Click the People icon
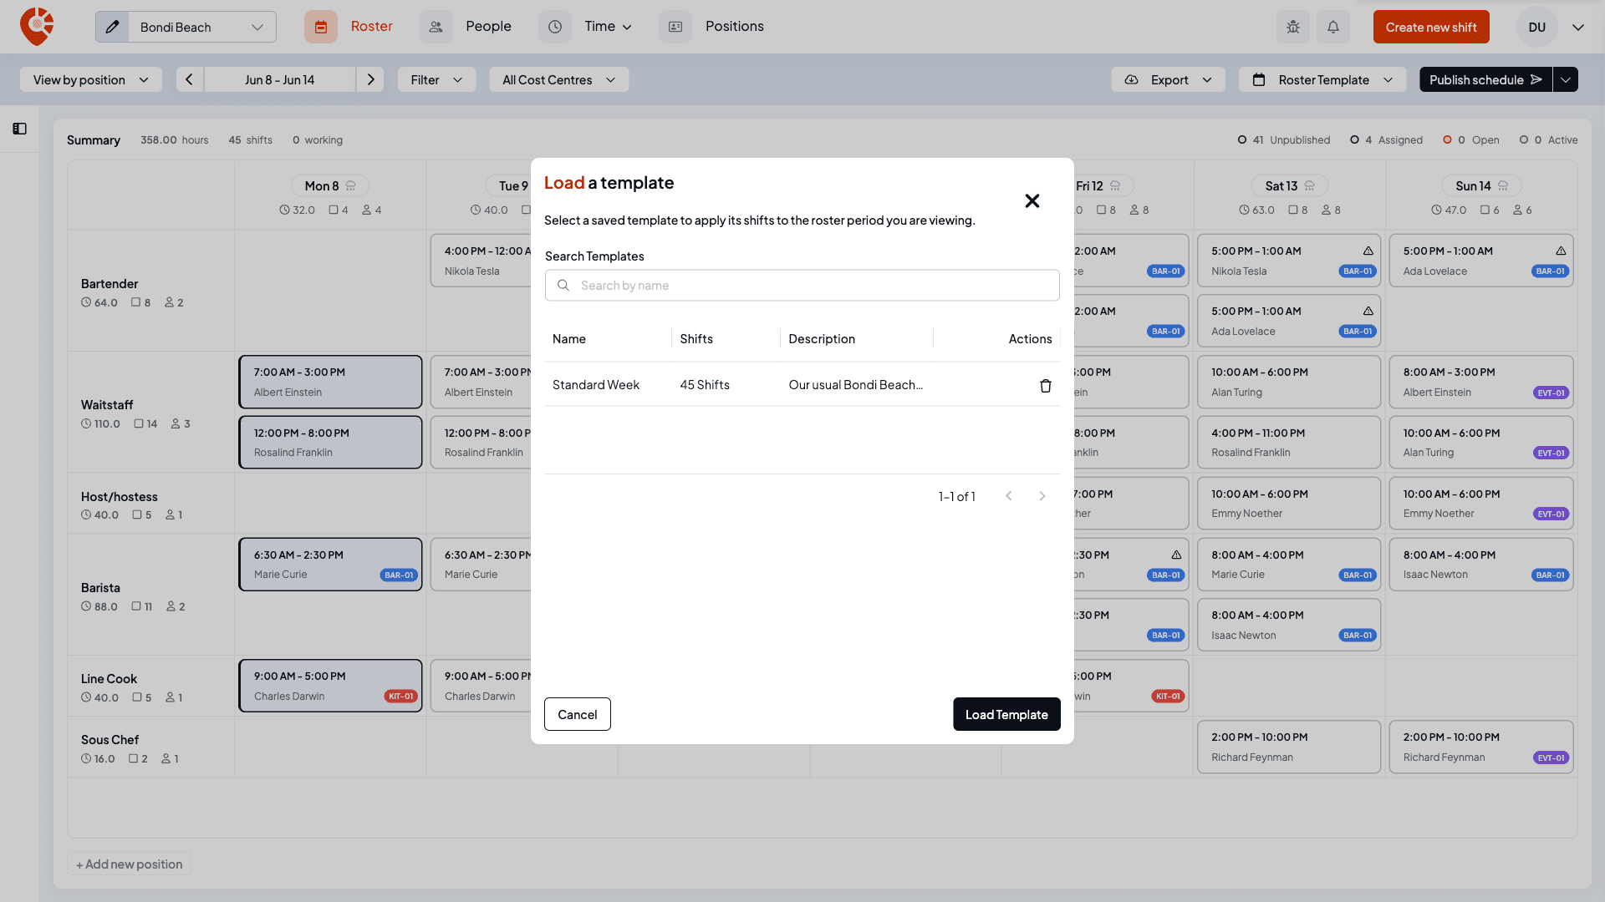The width and height of the screenshot is (1605, 902). tap(436, 27)
